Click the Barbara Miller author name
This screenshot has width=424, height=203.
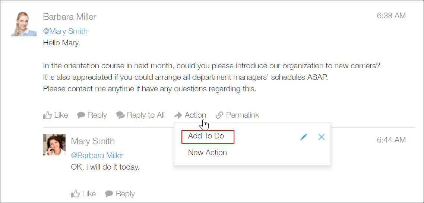coord(70,17)
